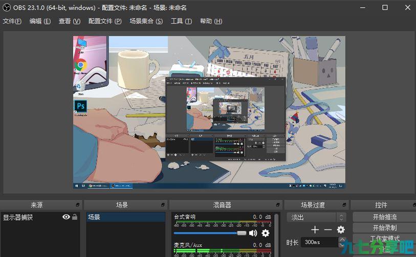Mute the 台式音响 speaker icon

click(253, 233)
